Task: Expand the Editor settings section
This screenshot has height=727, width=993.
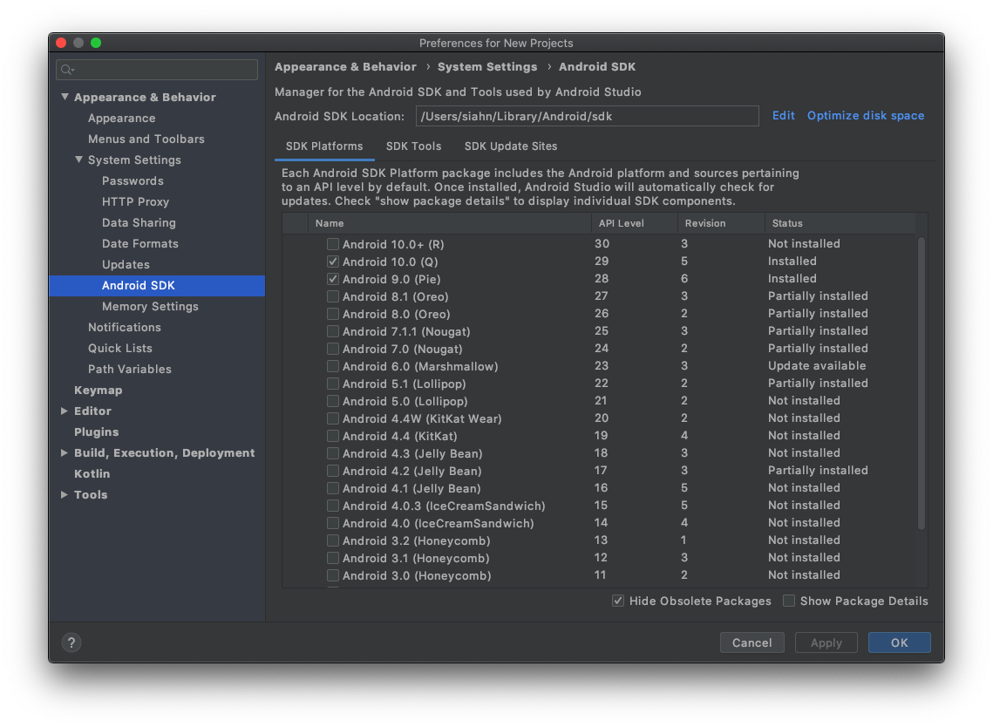Action: click(65, 411)
